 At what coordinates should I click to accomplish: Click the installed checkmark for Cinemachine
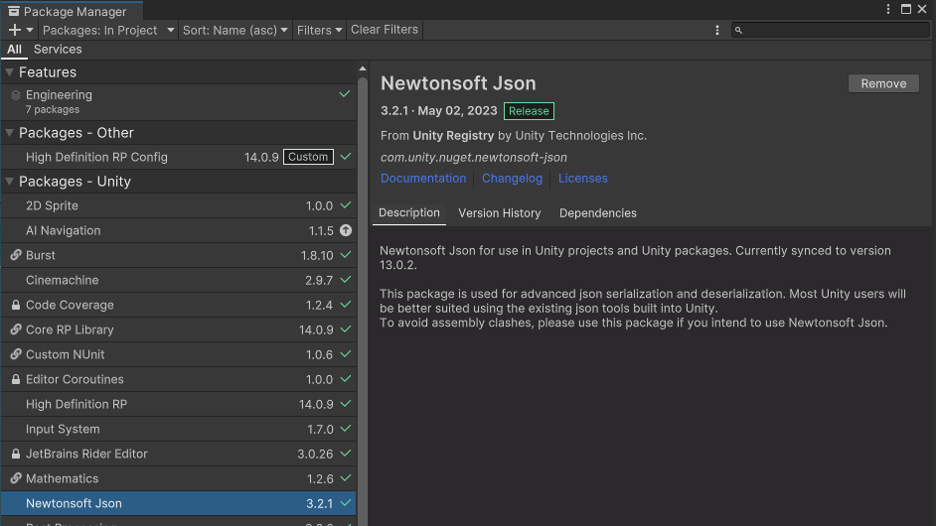pos(346,280)
